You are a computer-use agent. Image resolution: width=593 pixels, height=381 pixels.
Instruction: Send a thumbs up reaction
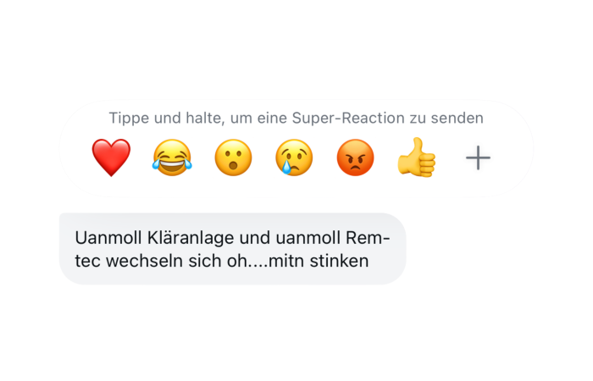click(x=416, y=157)
